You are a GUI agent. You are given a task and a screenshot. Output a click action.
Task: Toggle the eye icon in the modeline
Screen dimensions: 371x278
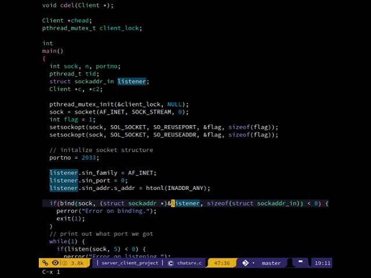coord(55,263)
